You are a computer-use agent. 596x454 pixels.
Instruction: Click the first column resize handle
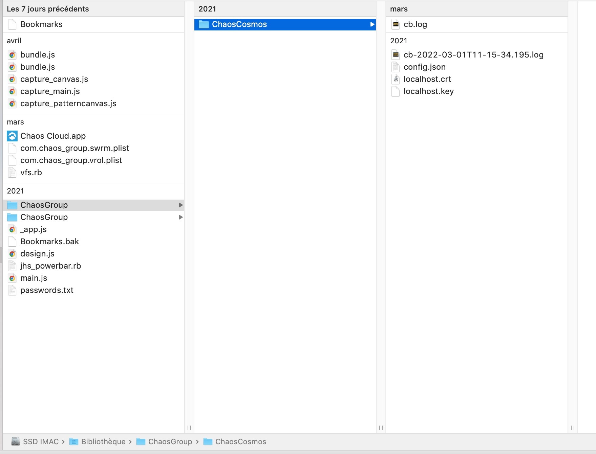coord(189,428)
